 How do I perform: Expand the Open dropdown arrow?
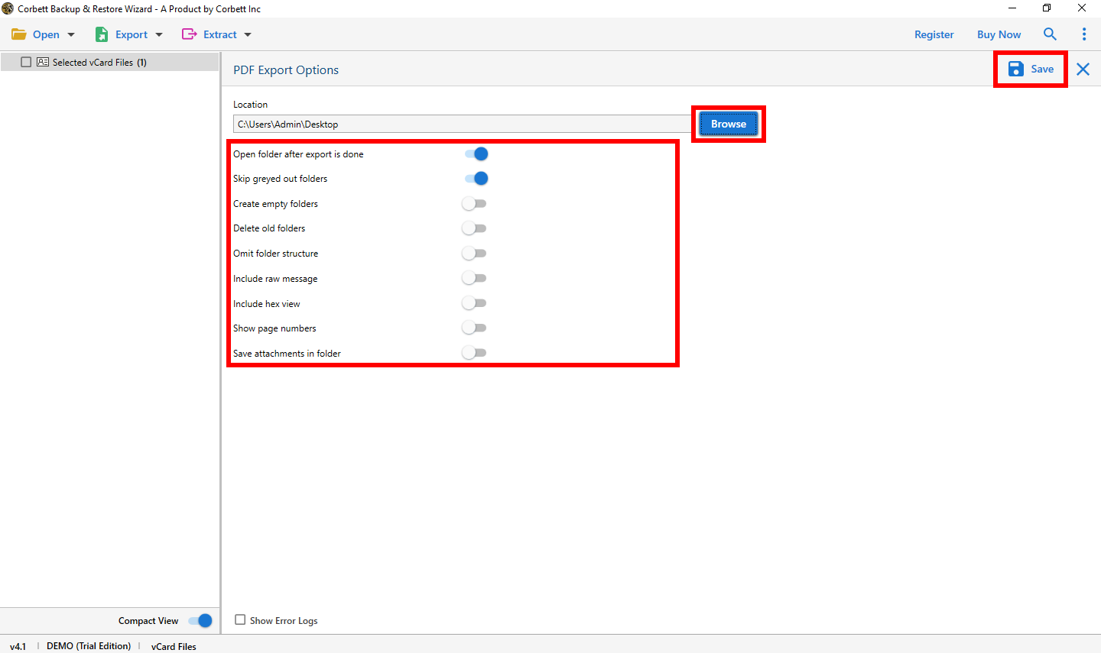click(71, 35)
